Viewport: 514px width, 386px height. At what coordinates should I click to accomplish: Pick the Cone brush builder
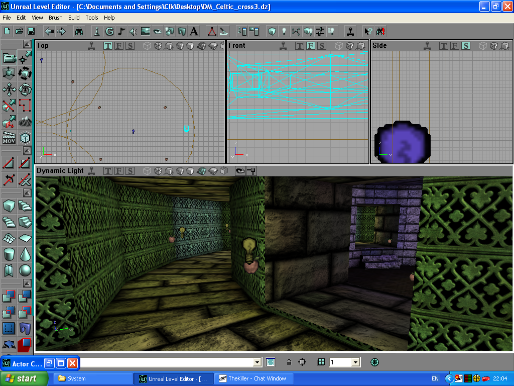coord(25,254)
